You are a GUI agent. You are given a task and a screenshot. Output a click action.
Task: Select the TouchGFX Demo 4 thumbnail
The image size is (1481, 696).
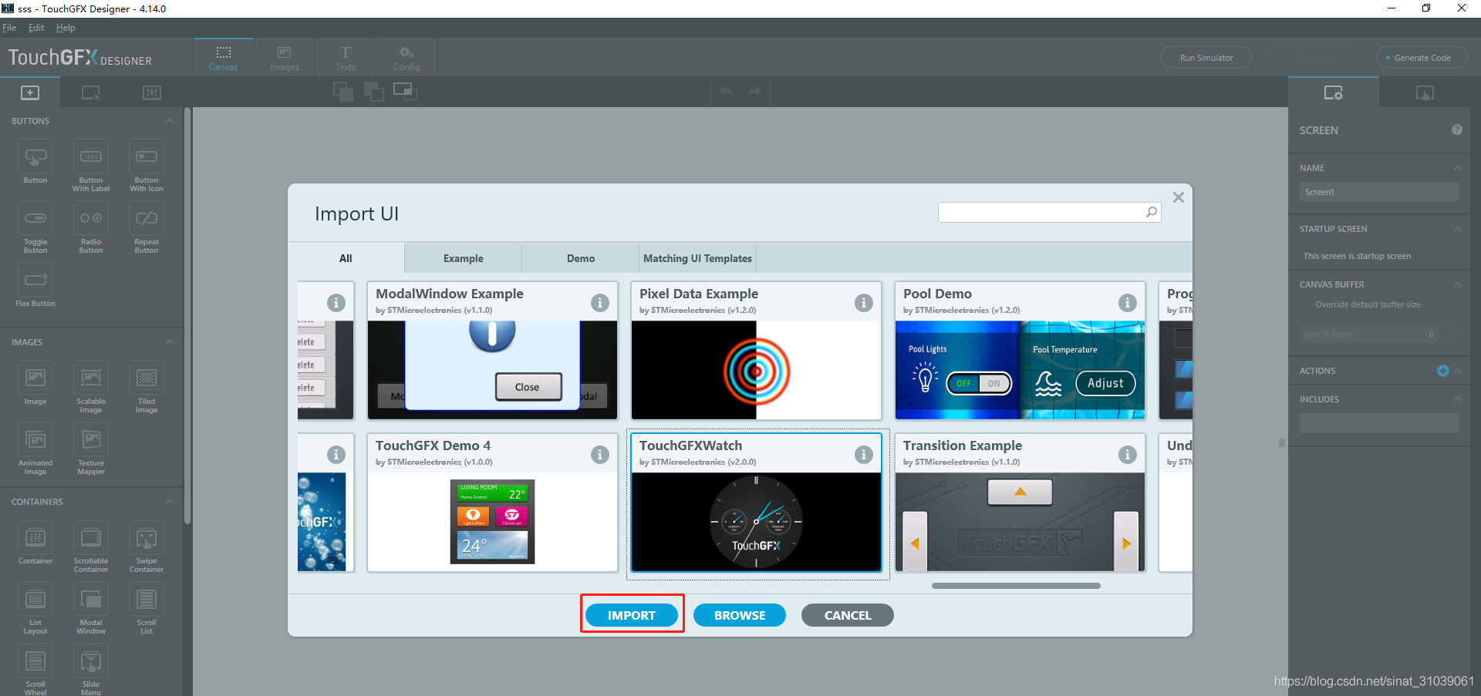(492, 522)
